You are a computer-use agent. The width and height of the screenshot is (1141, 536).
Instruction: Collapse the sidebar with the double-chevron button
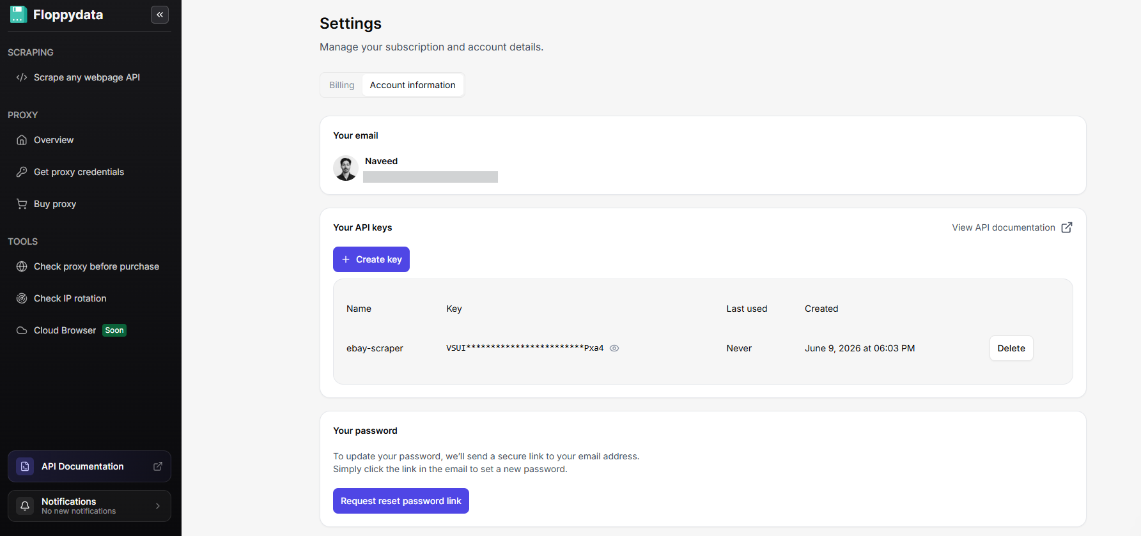[160, 15]
